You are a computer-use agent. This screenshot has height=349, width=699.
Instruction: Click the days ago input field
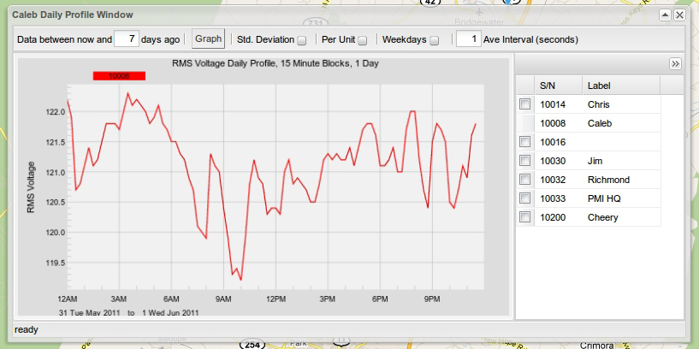coord(126,39)
